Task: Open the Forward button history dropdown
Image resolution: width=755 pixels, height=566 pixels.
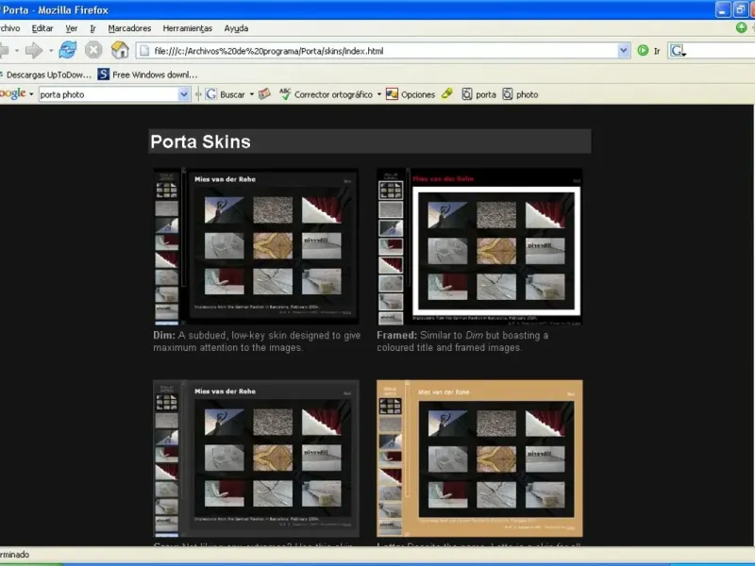Action: coord(51,51)
